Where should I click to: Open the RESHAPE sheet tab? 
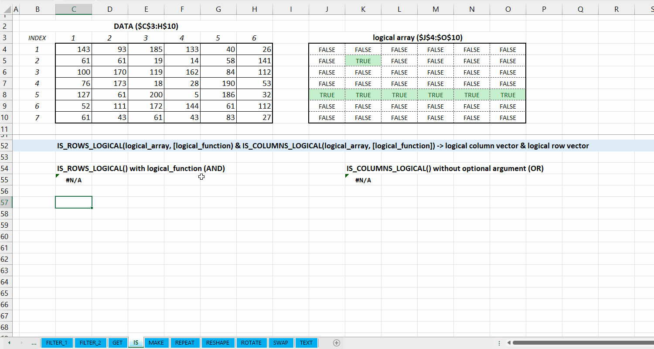(x=218, y=343)
